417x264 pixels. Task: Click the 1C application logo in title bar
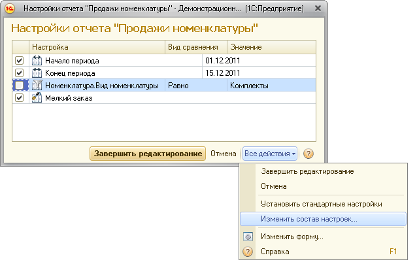point(11,8)
